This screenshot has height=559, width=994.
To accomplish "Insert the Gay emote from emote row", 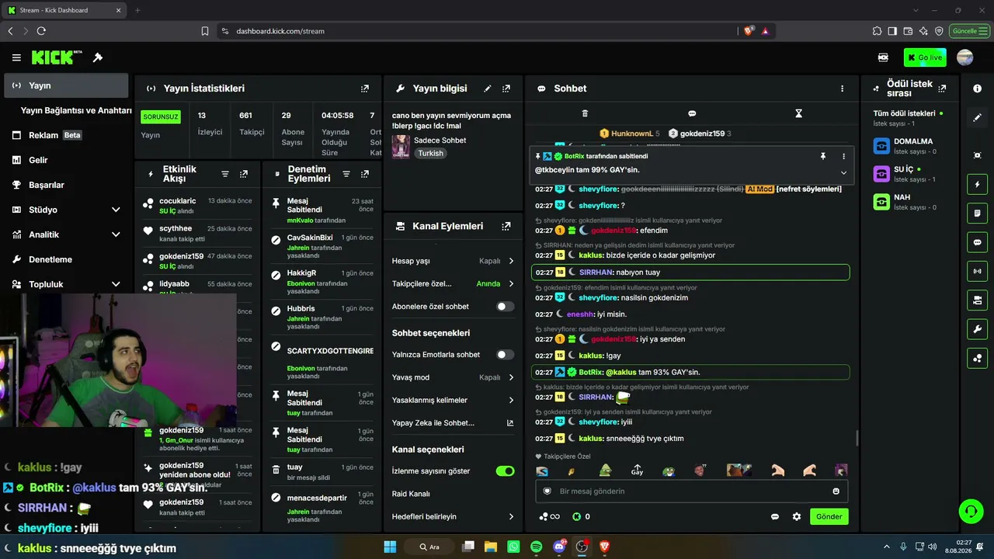I will [637, 470].
